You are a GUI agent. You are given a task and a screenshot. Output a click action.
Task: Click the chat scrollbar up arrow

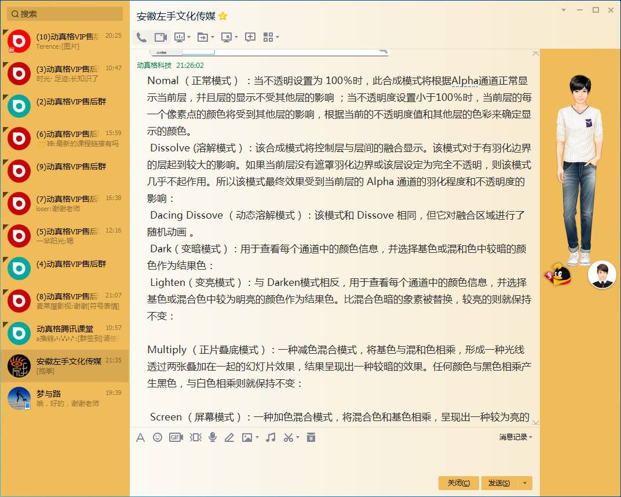click(x=536, y=53)
